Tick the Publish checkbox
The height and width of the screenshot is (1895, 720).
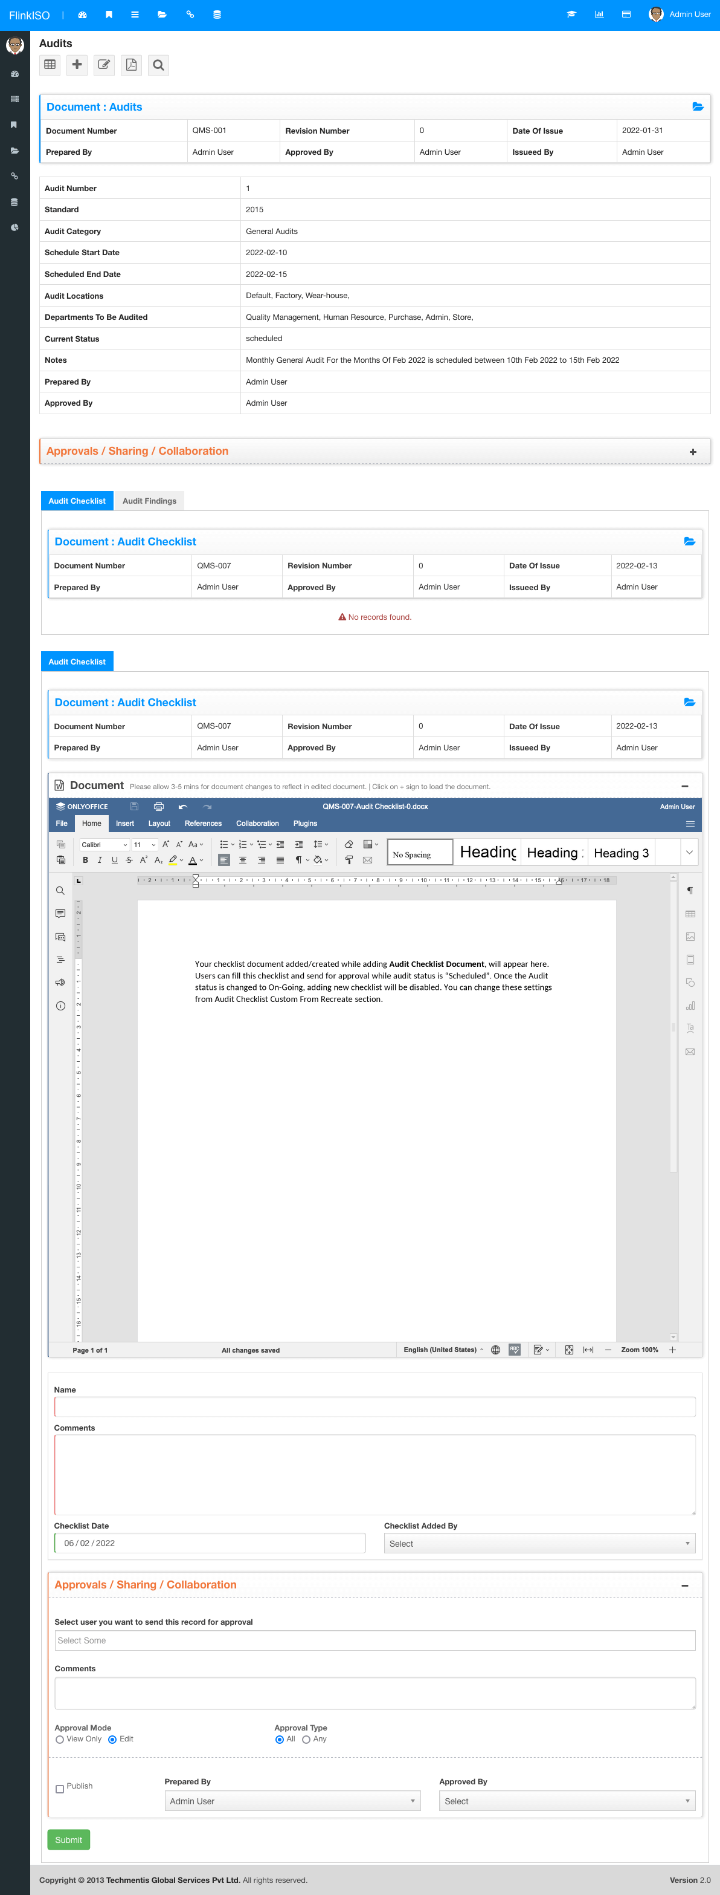pos(60,1789)
